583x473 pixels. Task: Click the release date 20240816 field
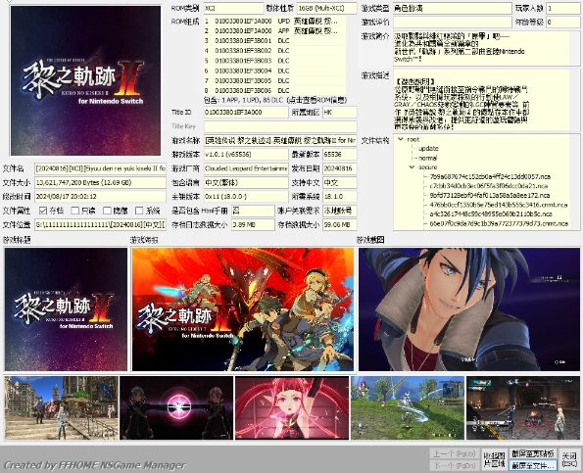(339, 168)
